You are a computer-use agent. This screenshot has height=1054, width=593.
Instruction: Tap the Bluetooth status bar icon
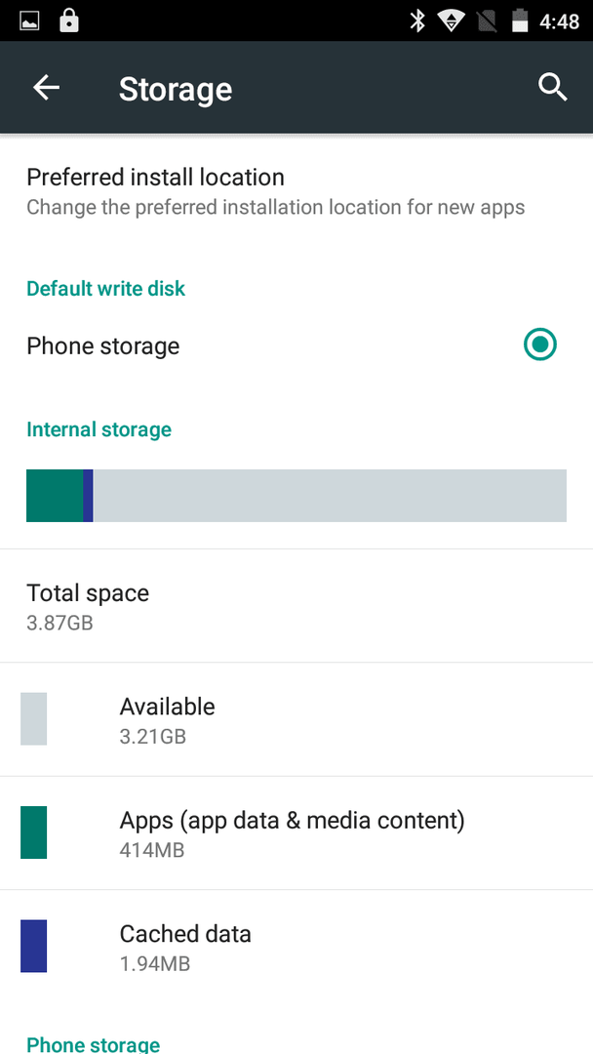417,20
